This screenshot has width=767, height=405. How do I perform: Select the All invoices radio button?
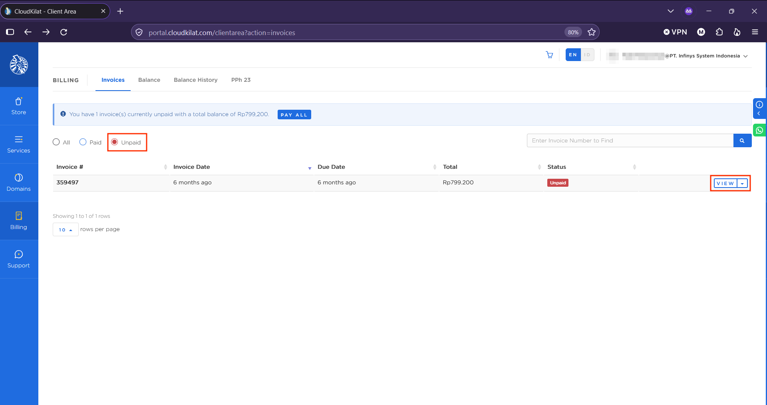point(56,142)
